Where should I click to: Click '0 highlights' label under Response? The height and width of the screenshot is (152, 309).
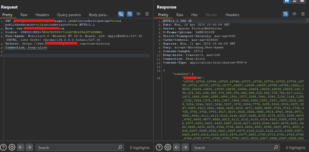point(295,148)
